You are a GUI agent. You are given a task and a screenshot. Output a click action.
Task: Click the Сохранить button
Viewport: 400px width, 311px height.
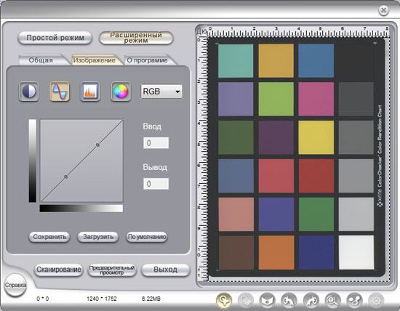pos(49,237)
